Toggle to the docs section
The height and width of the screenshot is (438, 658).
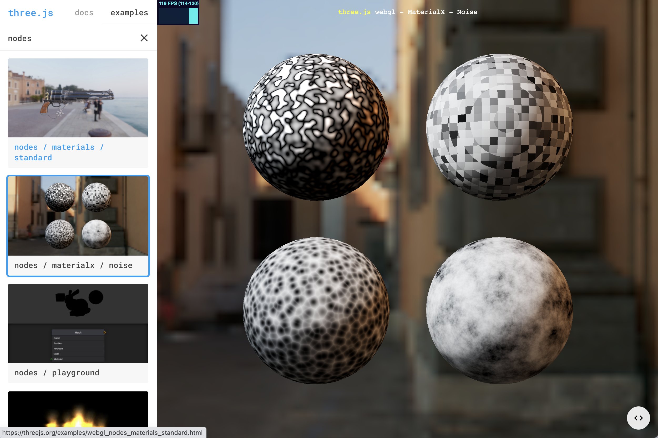[x=84, y=13]
